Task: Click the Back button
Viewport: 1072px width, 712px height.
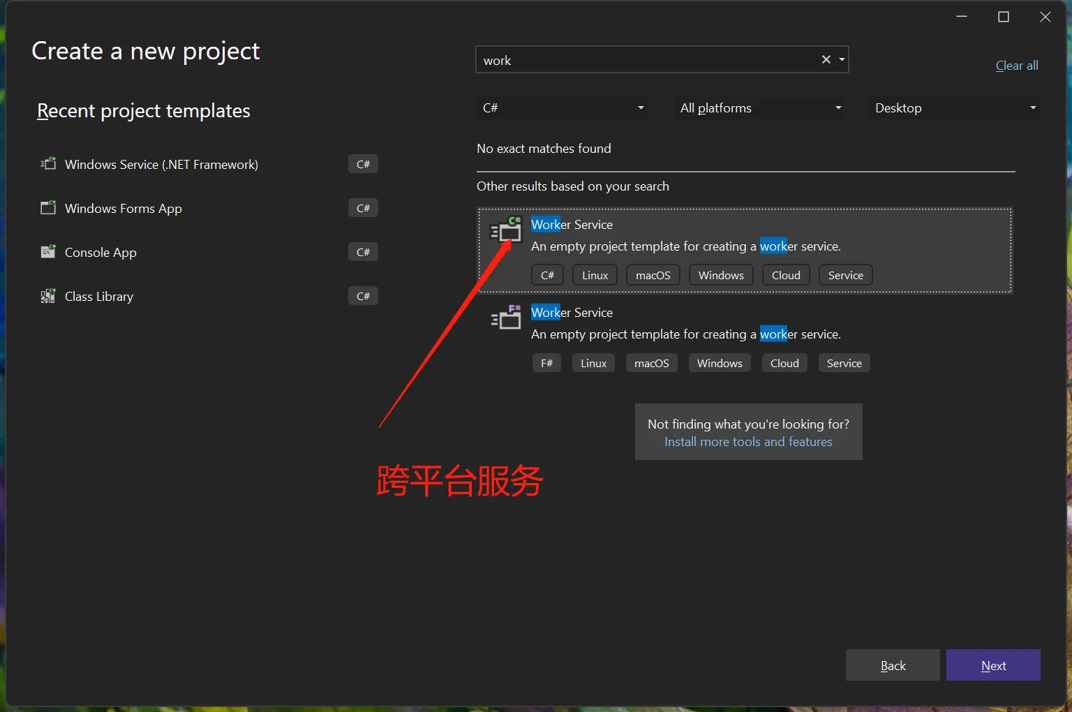Action: (x=893, y=665)
